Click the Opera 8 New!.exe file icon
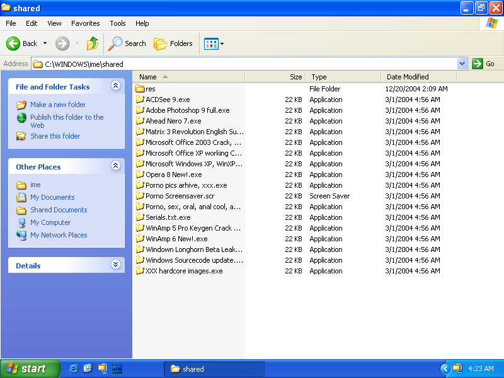Screen dimensions: 504x378 click(x=140, y=175)
